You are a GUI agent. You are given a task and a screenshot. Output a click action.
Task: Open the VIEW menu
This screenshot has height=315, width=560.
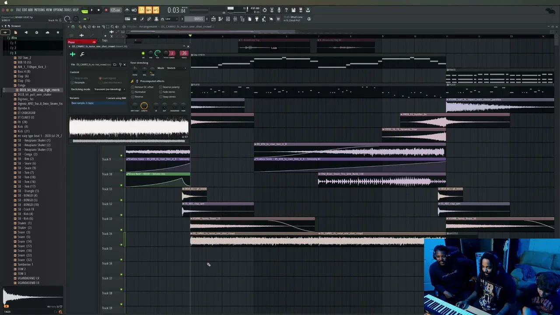click(x=49, y=10)
